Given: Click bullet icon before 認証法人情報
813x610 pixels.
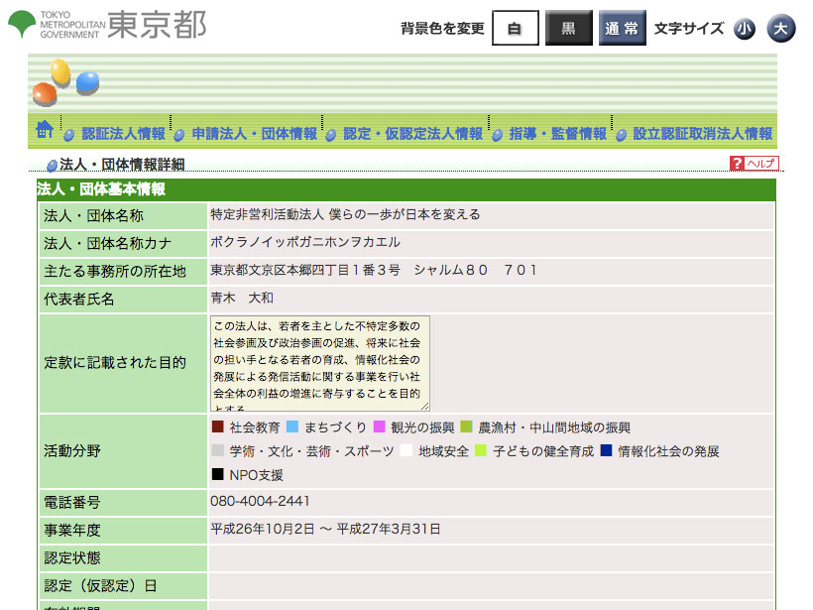Looking at the screenshot, I should (69, 135).
